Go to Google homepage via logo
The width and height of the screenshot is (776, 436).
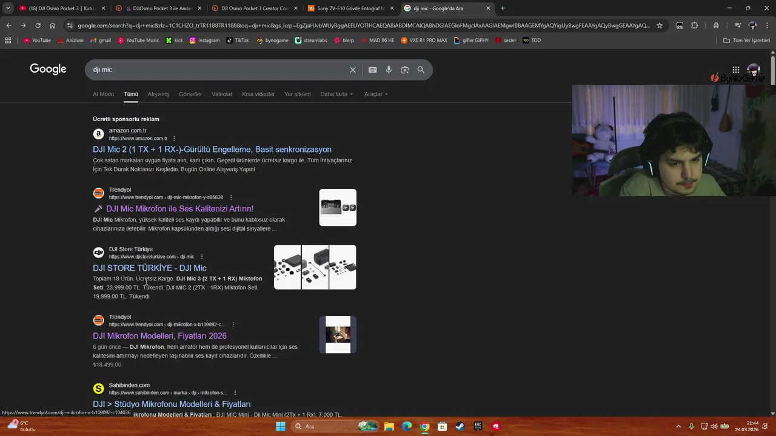tap(48, 69)
